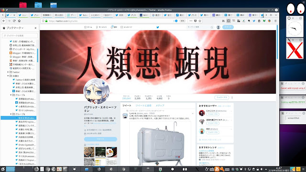View the following count 2,205
This screenshot has width=306, height=172.
(x=137, y=97)
